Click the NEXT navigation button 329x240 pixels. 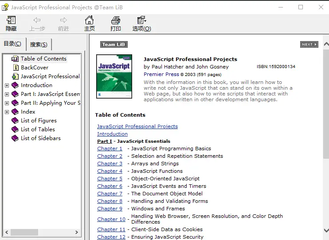tap(309, 44)
